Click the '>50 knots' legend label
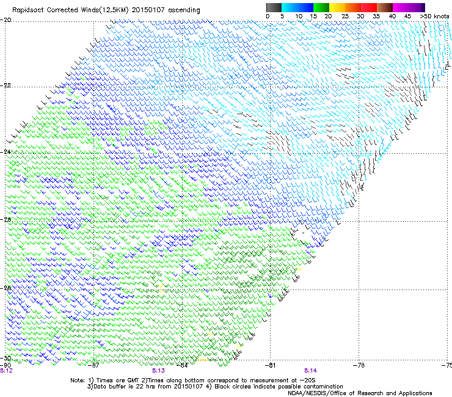Screen dimensions: 452x397 click(x=434, y=16)
